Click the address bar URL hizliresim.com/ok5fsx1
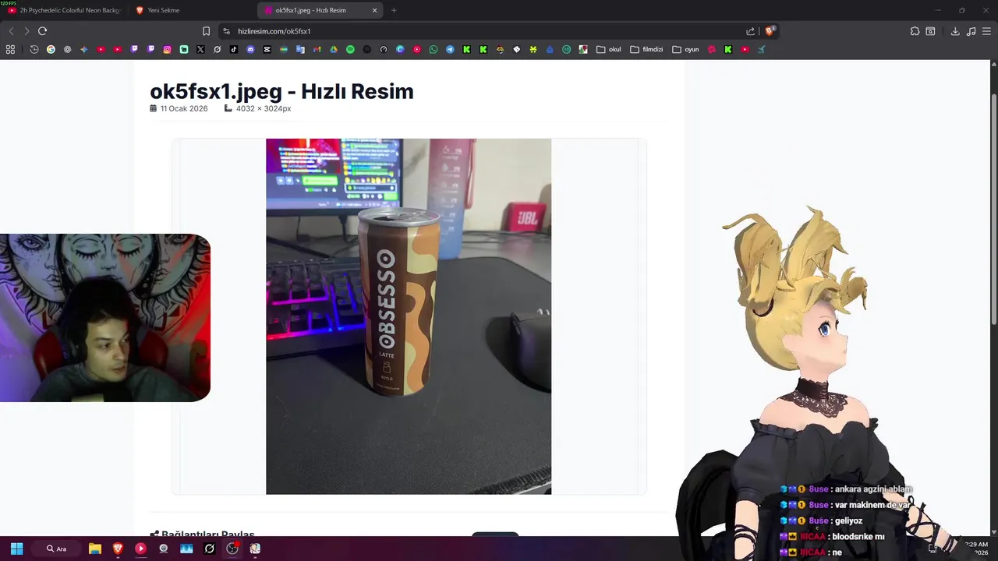Viewport: 998px width, 561px height. click(x=274, y=31)
